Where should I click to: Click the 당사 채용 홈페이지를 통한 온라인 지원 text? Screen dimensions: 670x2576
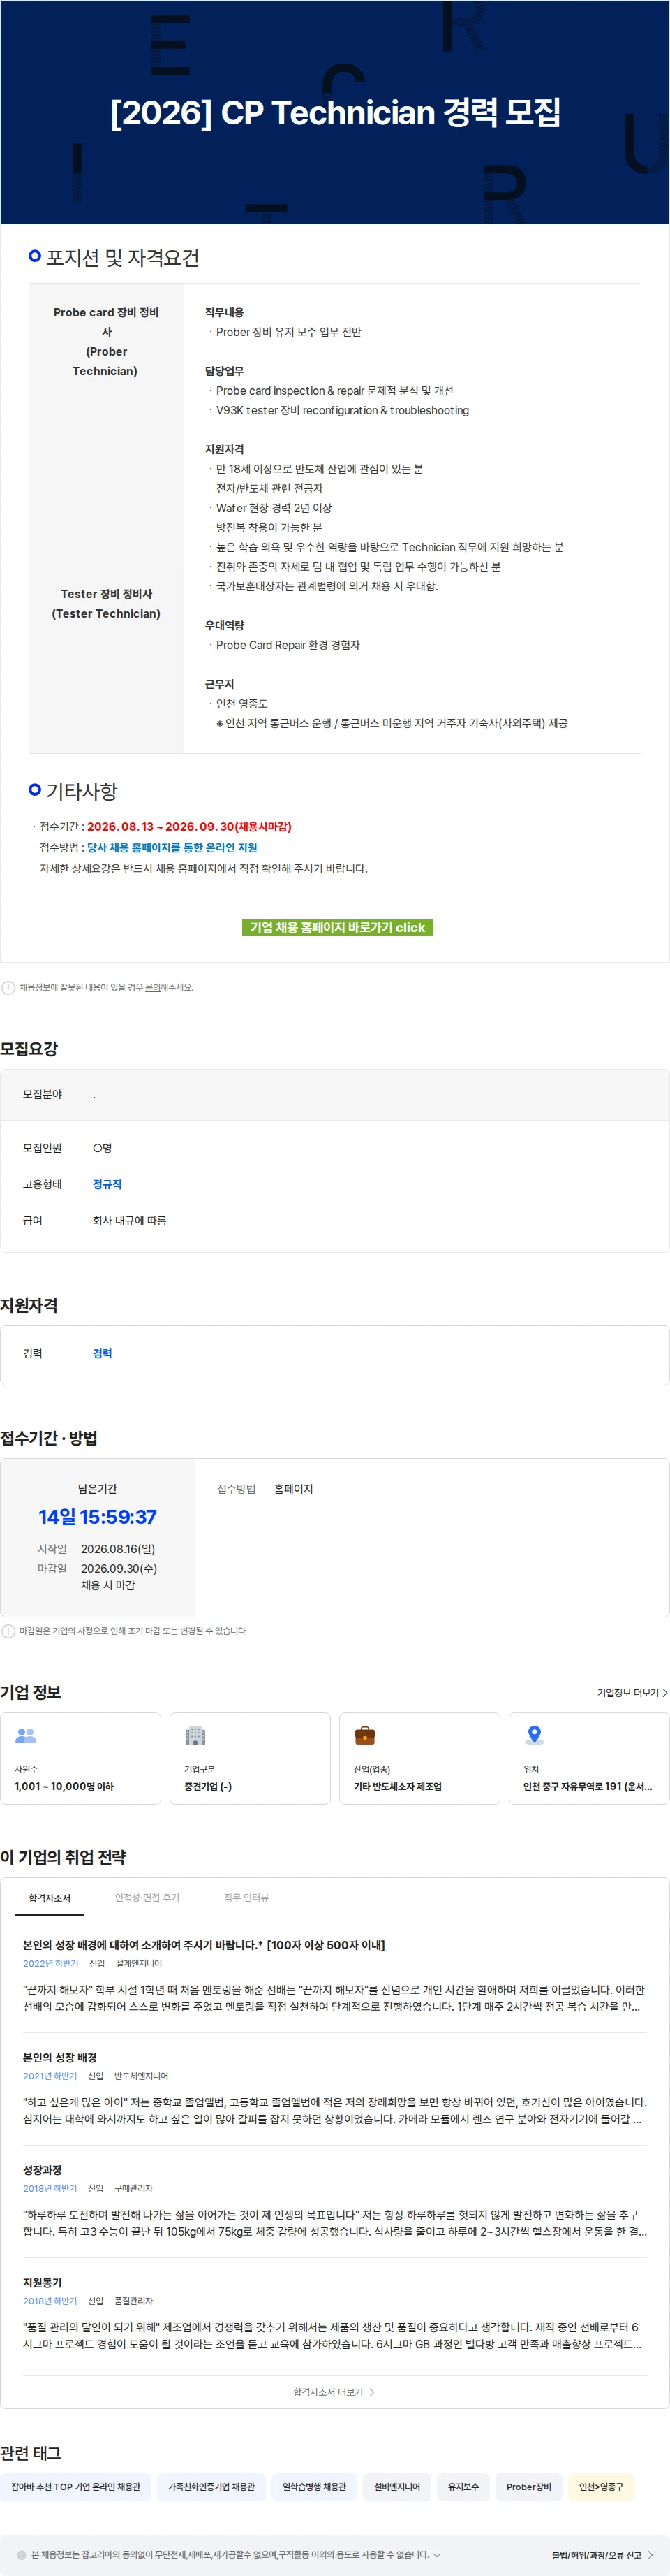tap(172, 847)
